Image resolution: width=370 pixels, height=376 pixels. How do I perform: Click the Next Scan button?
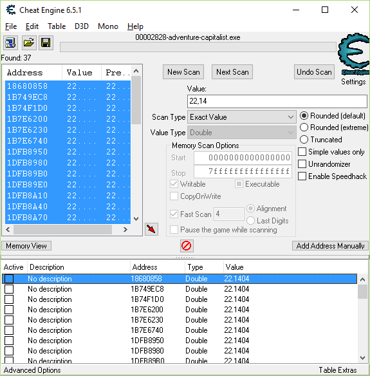[232, 71]
